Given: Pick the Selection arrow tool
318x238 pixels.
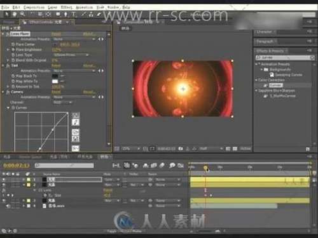Looking at the screenshot, I should coord(6,14).
